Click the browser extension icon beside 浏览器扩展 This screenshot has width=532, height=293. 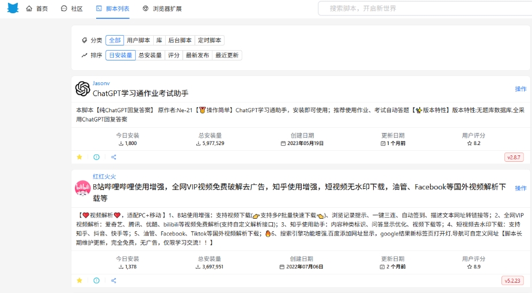(146, 9)
